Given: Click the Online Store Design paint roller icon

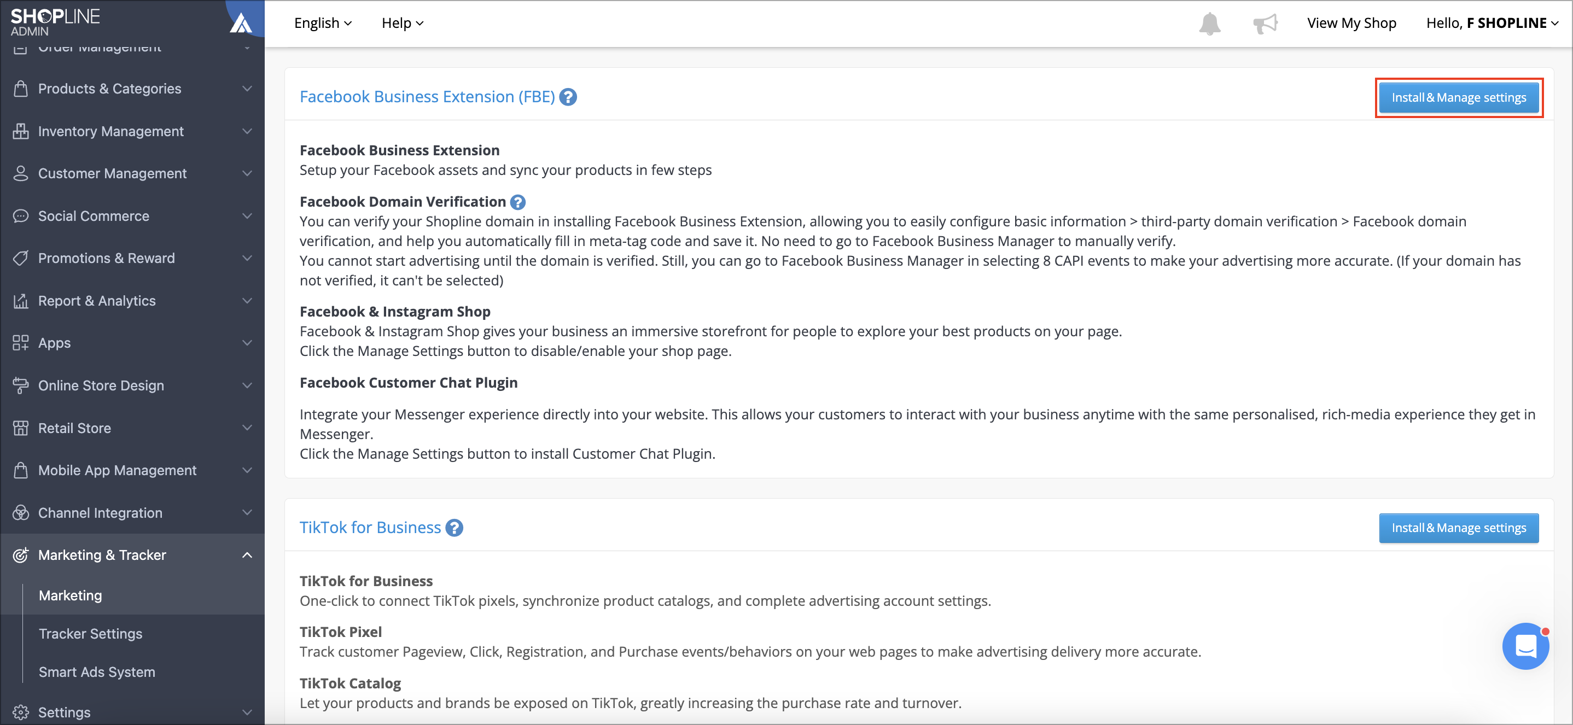Looking at the screenshot, I should pyautogui.click(x=21, y=385).
